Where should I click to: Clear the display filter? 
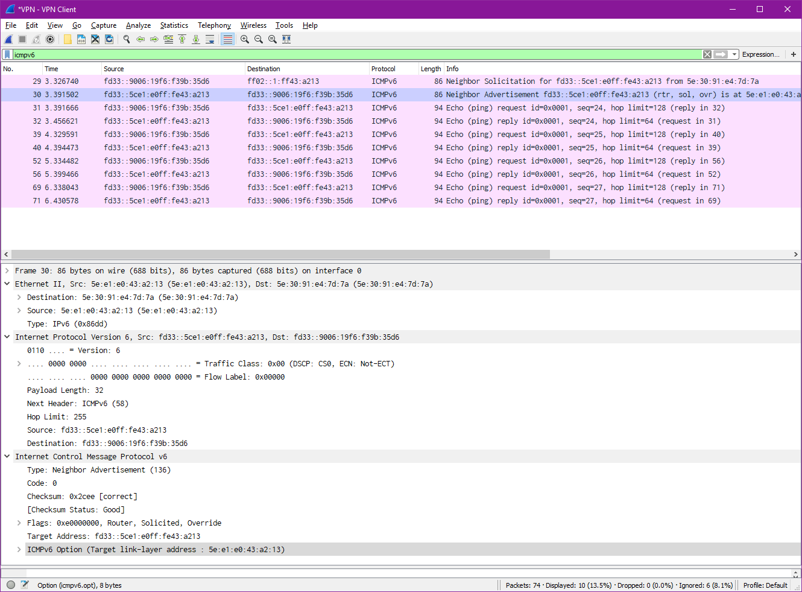point(707,54)
